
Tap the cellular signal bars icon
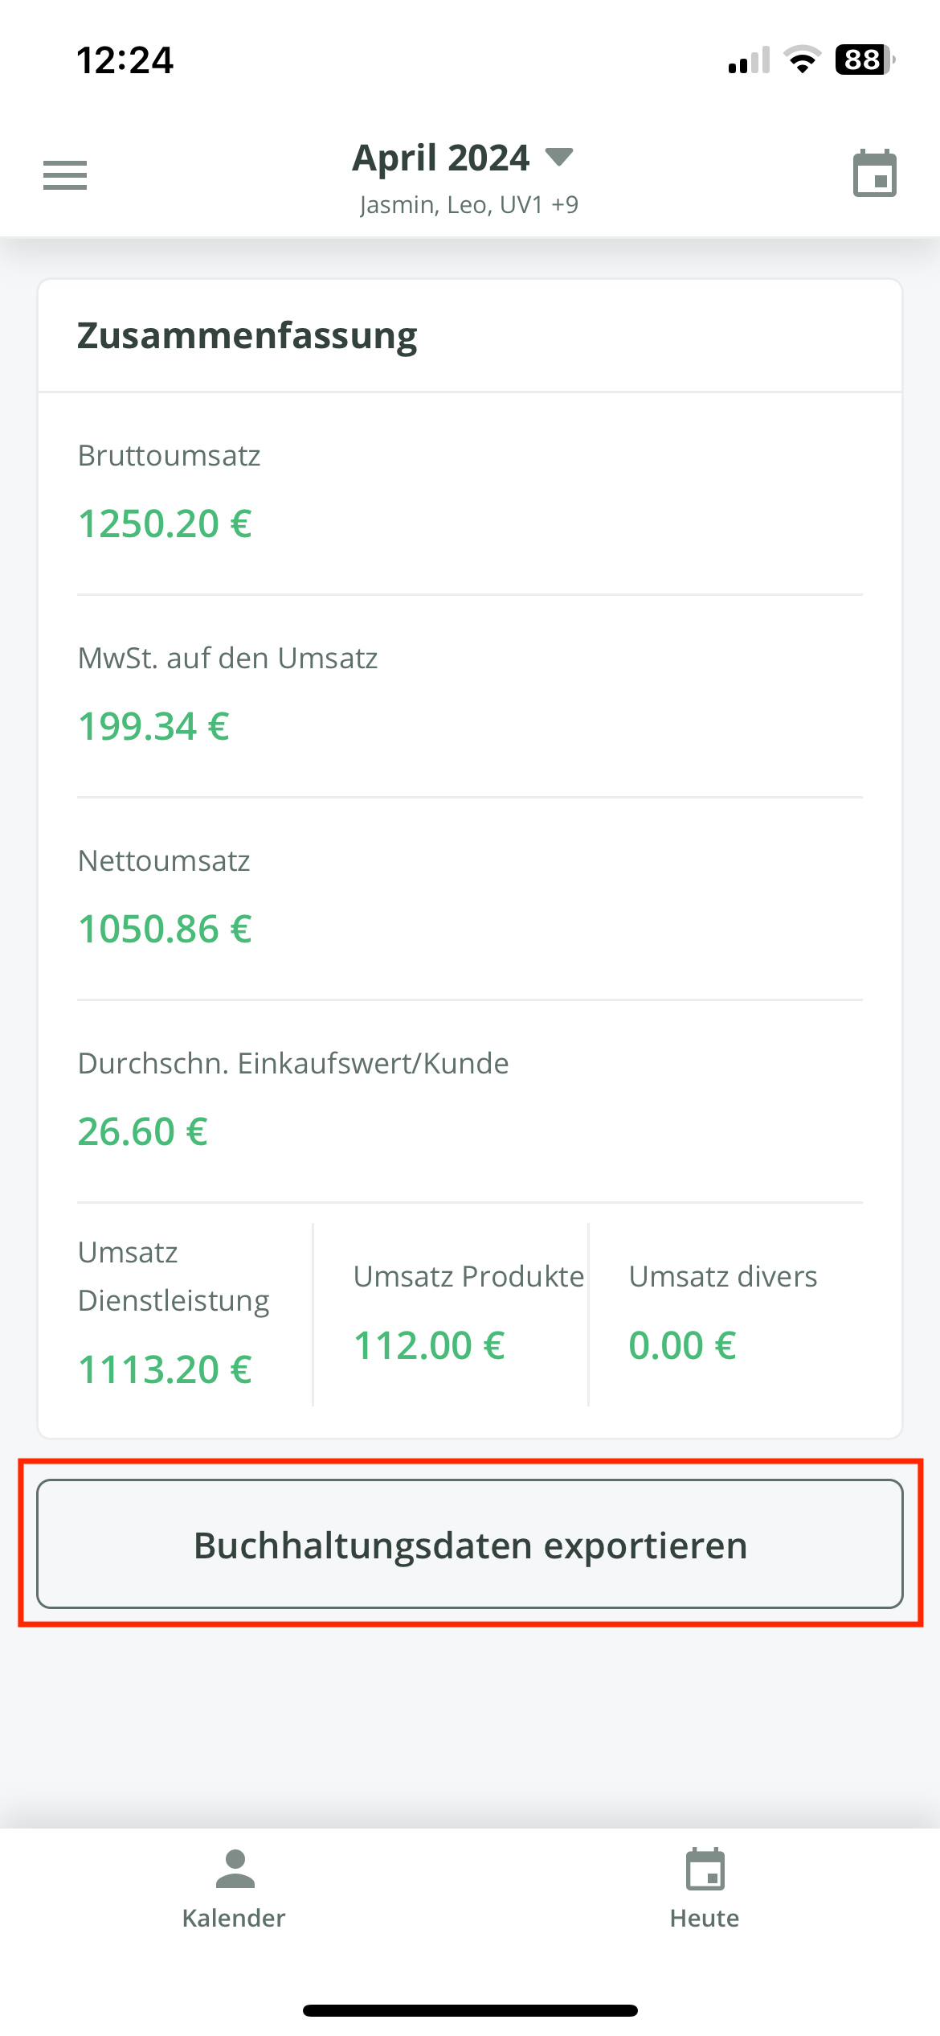pyautogui.click(x=749, y=60)
